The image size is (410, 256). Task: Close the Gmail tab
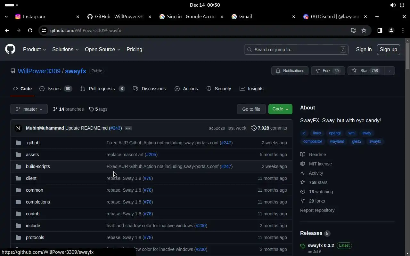(x=293, y=17)
